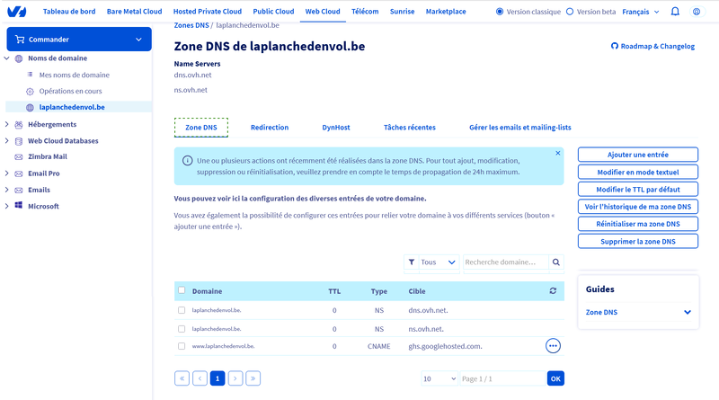719x400 pixels.
Task: Click Supprimer la zone DNS button
Action: click(638, 241)
